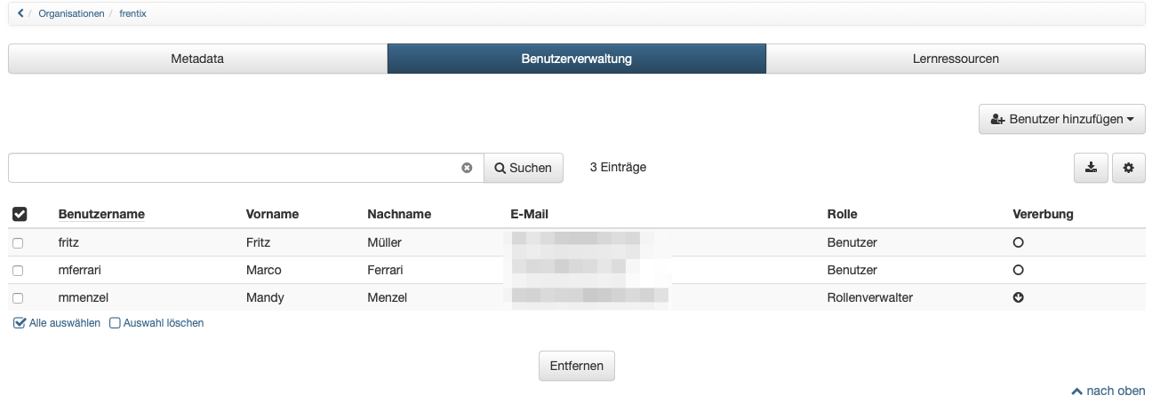Image resolution: width=1152 pixels, height=403 pixels.
Task: Check the box for user fritz
Action: pos(18,243)
